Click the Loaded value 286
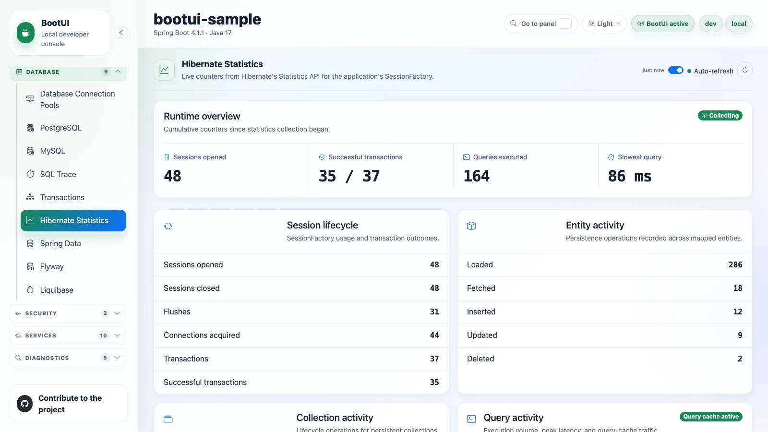 [x=735, y=264]
